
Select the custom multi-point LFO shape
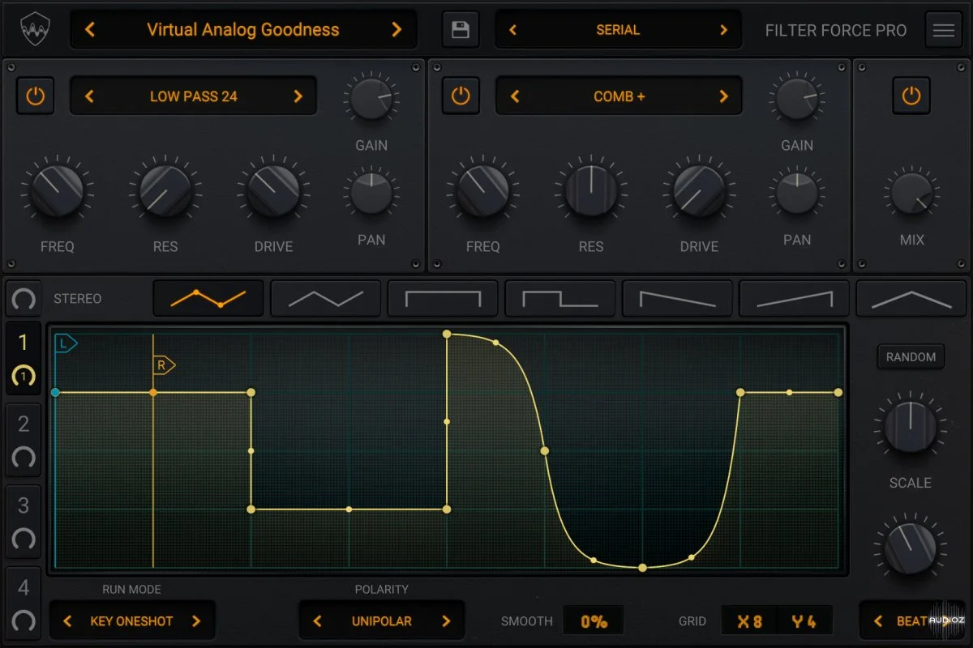(208, 298)
